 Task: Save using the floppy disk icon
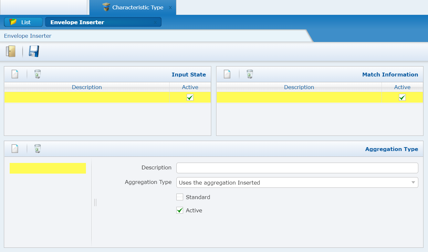pos(34,51)
